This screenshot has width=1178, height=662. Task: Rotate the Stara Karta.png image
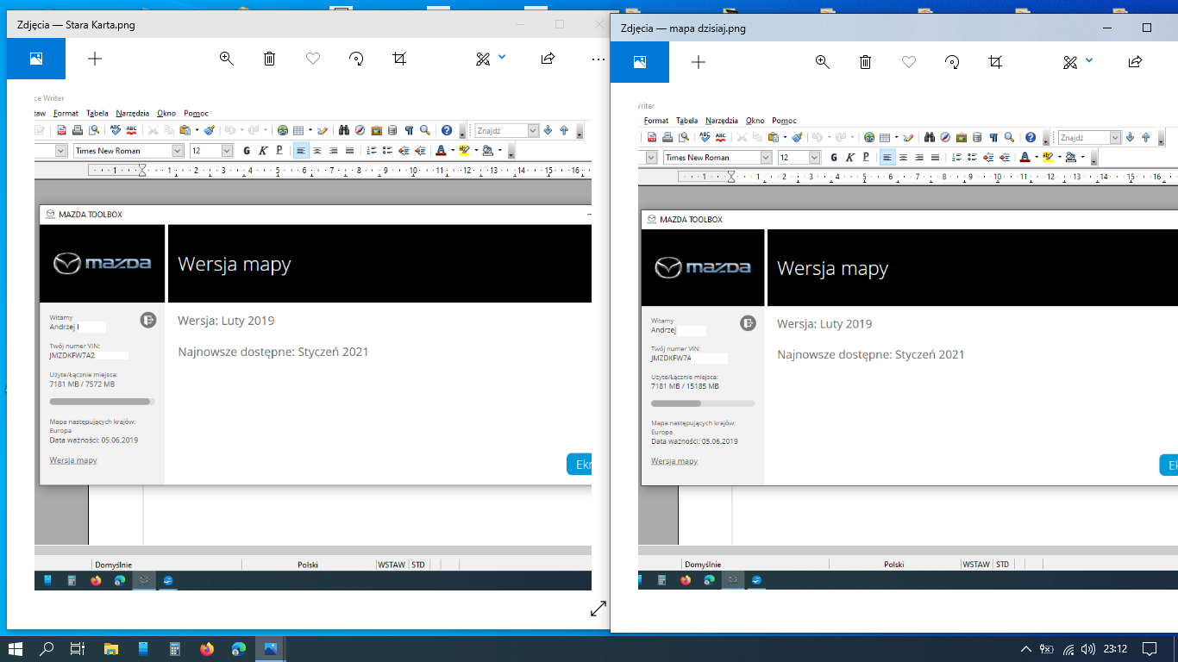(x=356, y=59)
